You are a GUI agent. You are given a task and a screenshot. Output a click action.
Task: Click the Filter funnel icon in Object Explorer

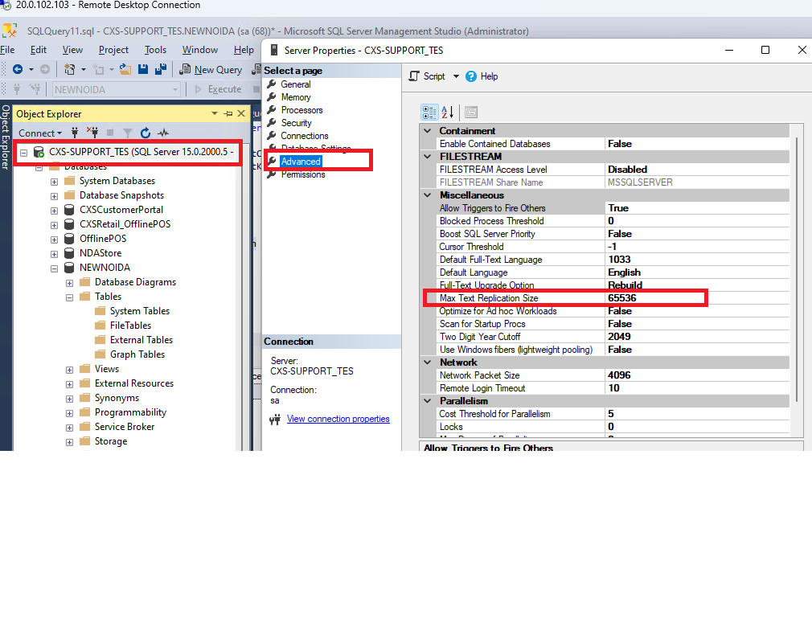(x=128, y=133)
